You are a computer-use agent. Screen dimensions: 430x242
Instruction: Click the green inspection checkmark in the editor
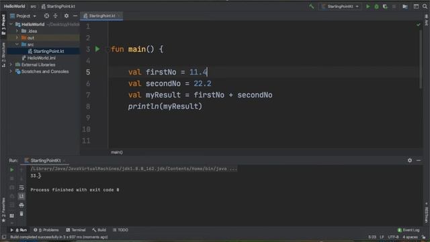418,25
